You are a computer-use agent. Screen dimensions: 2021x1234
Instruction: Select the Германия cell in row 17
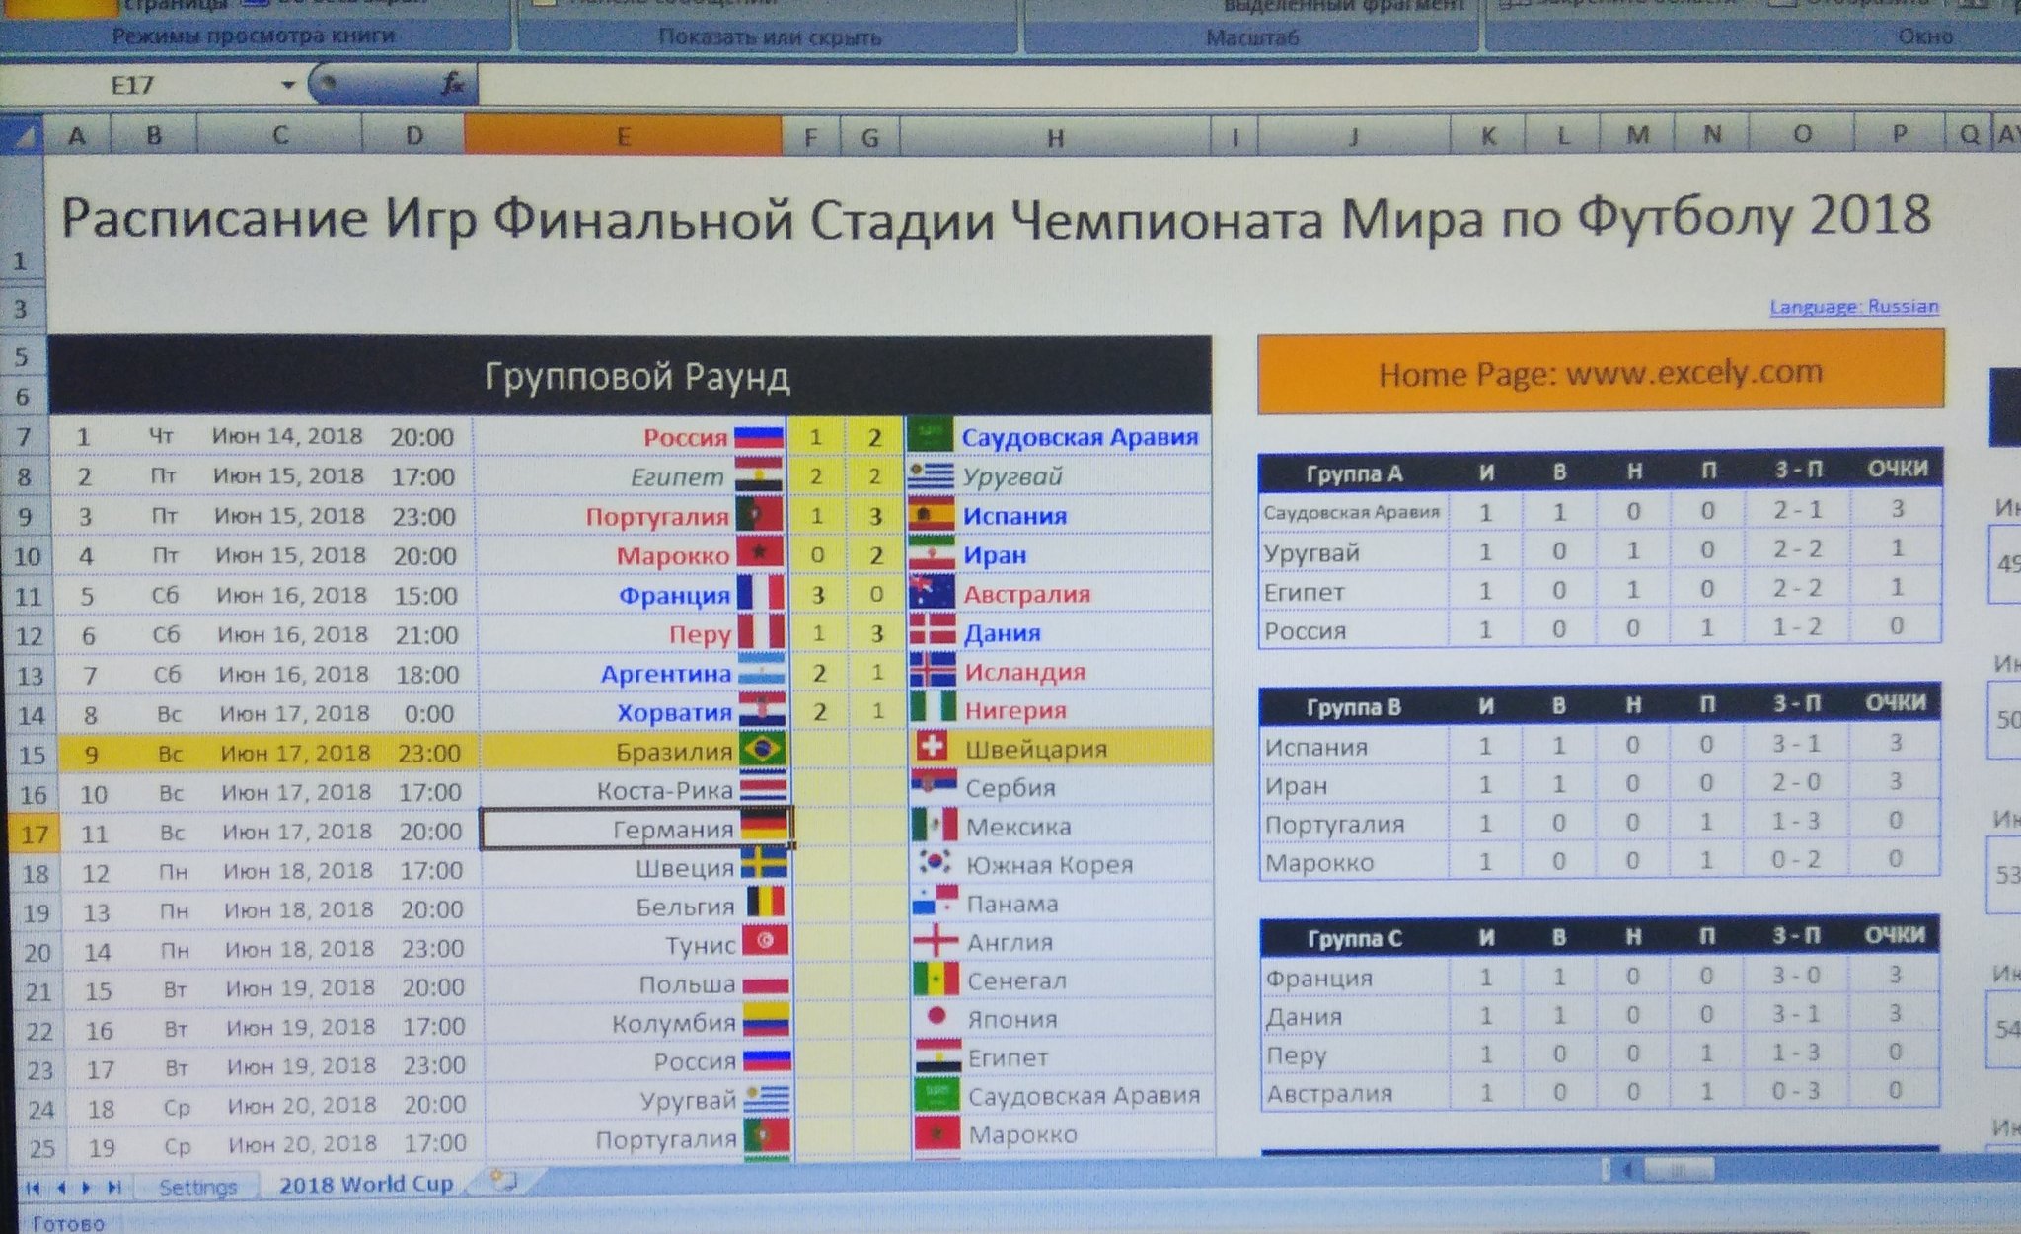click(x=636, y=829)
